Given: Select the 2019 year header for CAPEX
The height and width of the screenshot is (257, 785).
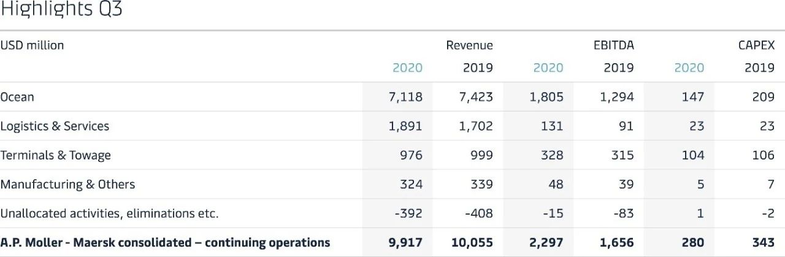Looking at the screenshot, I should click(x=760, y=67).
